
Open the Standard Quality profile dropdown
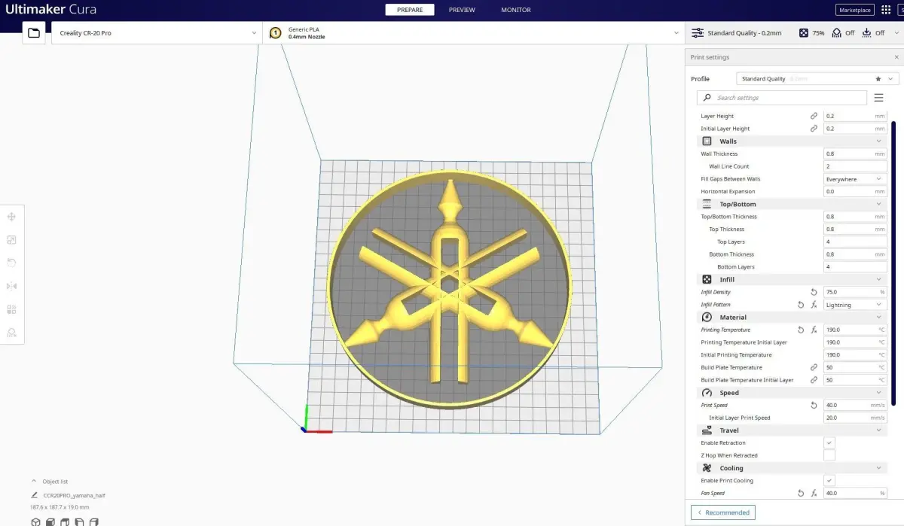coord(817,78)
